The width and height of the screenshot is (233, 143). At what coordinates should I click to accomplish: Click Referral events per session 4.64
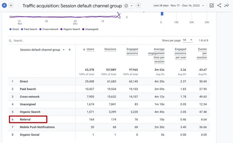(204, 119)
